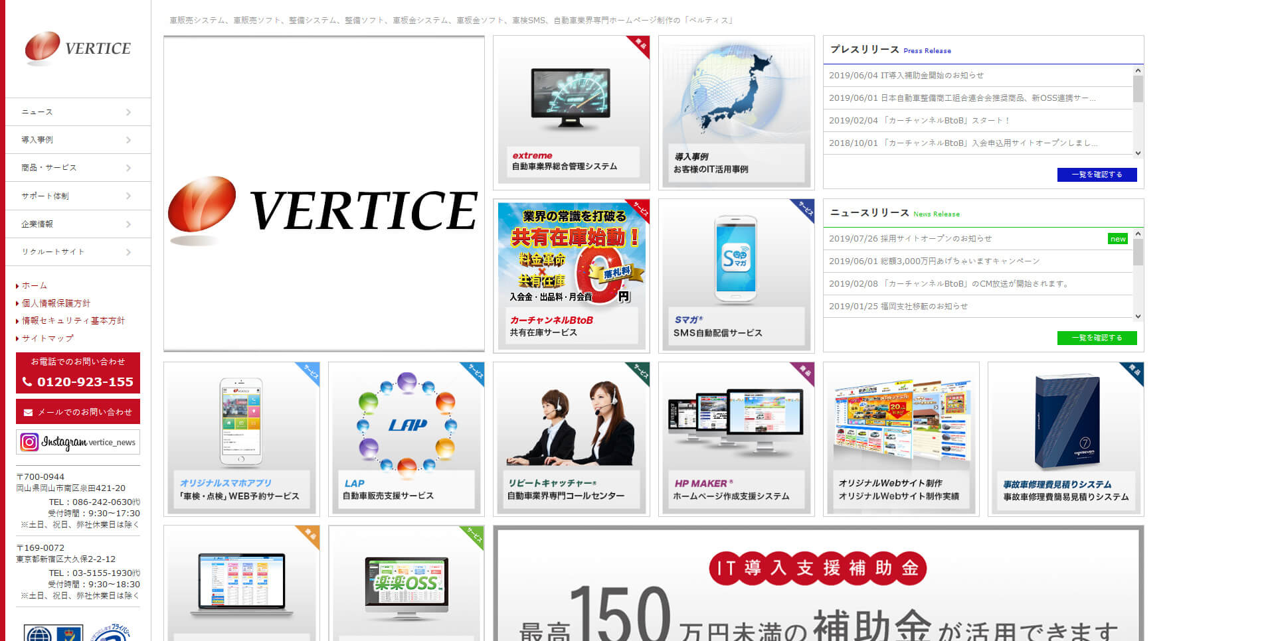Open the サポート体制 menu item
Image resolution: width=1264 pixels, height=641 pixels.
78,196
